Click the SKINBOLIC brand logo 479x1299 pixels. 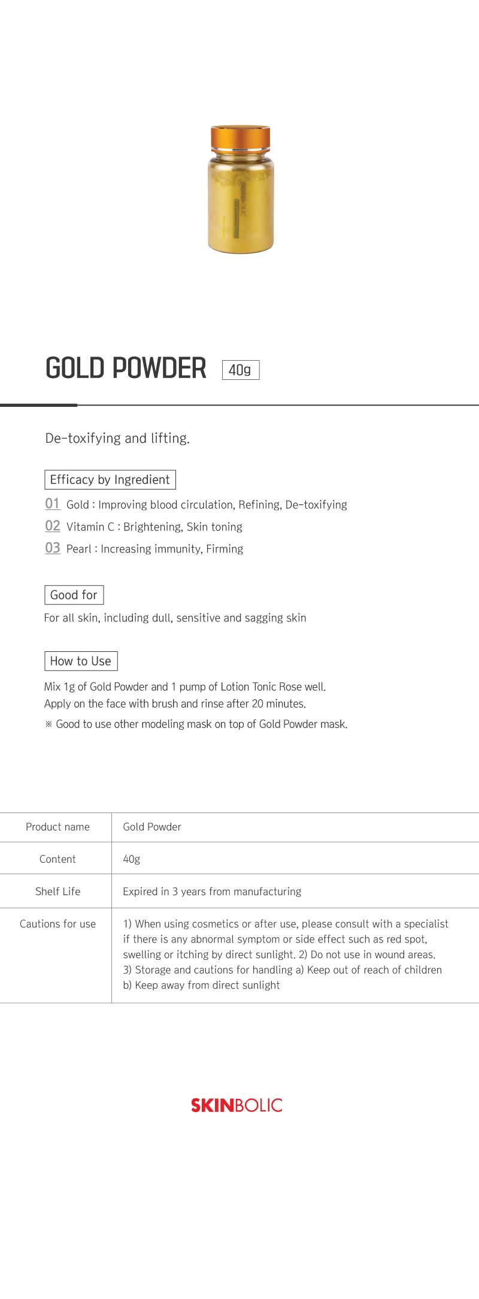point(237,1105)
